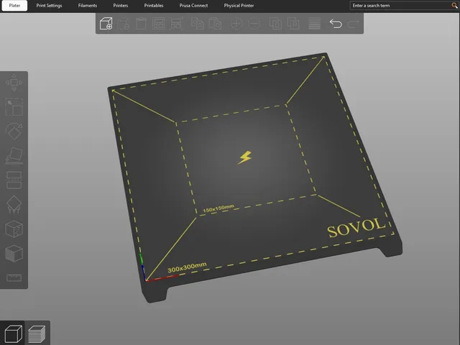The height and width of the screenshot is (345, 460).
Task: Switch to Print Settings tab
Action: [x=49, y=6]
